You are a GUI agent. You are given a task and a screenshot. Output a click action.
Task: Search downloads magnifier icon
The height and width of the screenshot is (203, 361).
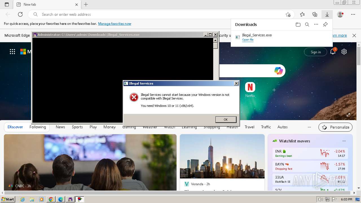pyautogui.click(x=307, y=25)
